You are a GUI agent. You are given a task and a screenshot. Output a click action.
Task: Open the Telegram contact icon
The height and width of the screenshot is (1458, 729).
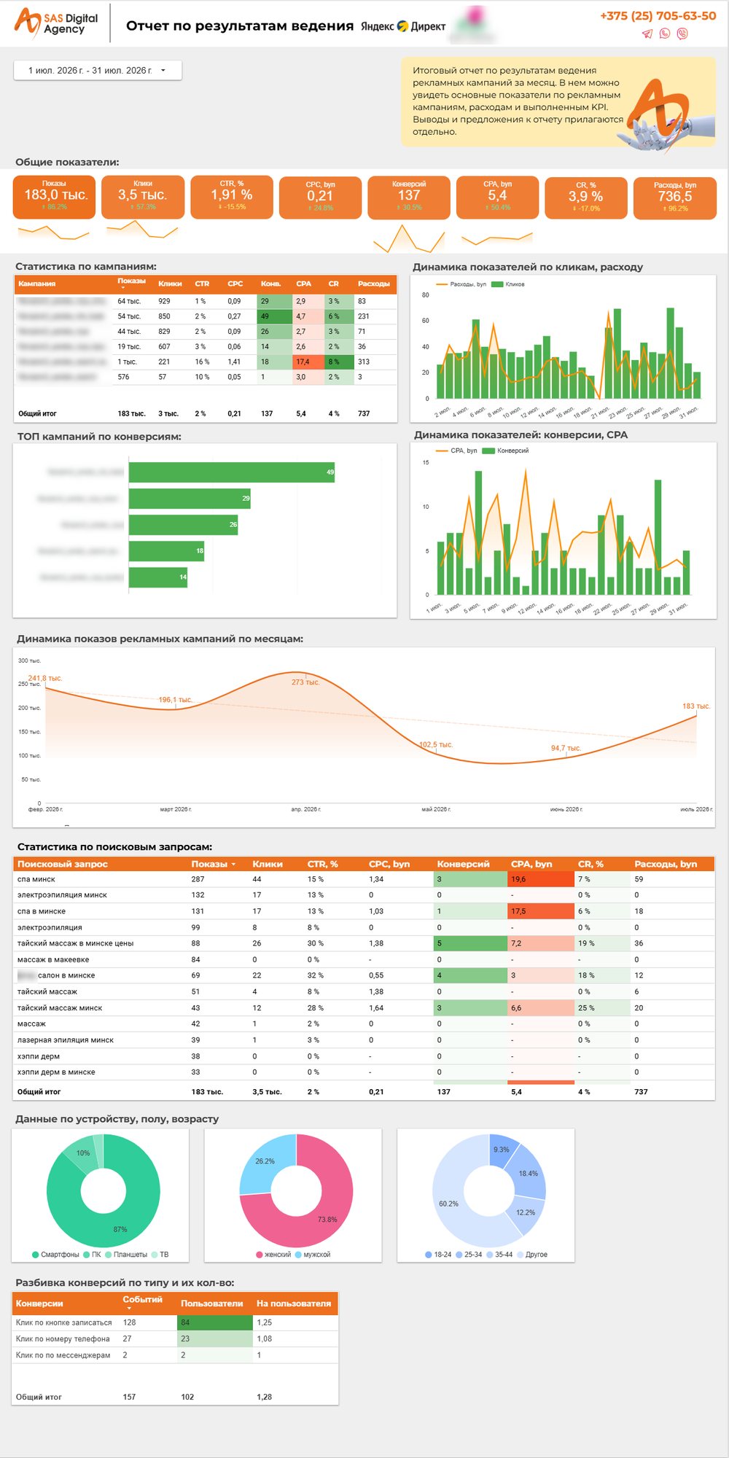click(x=647, y=34)
